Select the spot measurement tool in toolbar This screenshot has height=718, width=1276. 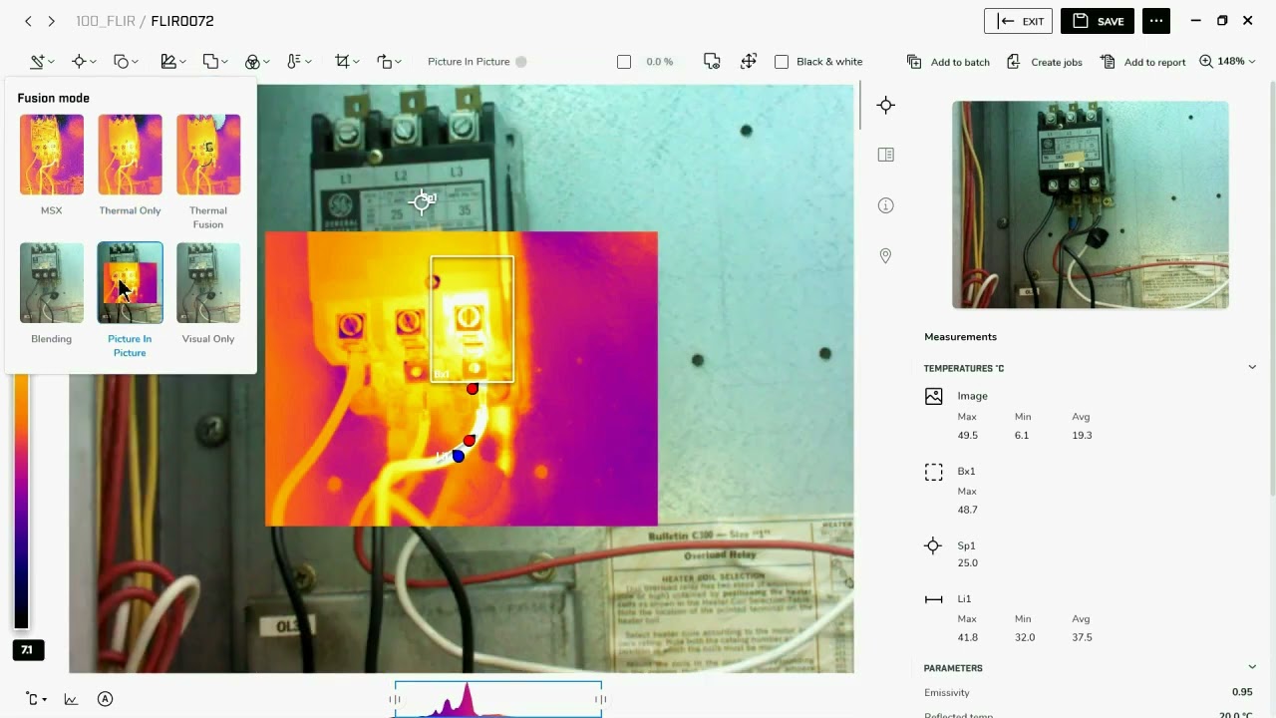tap(79, 62)
